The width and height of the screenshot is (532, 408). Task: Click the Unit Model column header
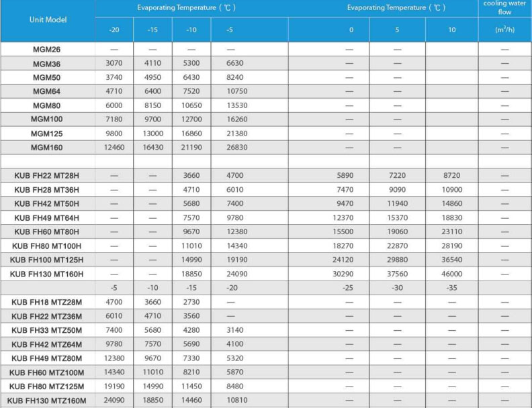[x=47, y=19]
